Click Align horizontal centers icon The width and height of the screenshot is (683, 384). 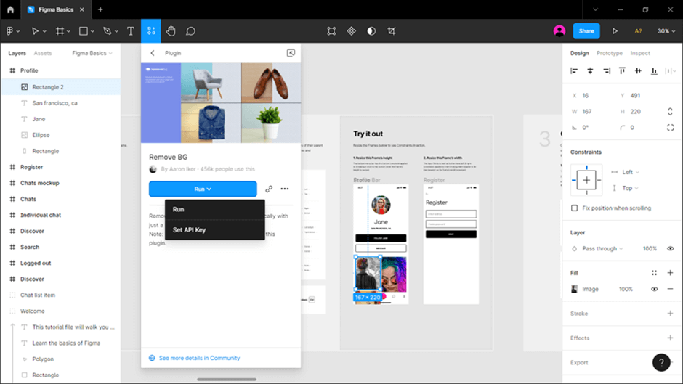tap(590, 71)
